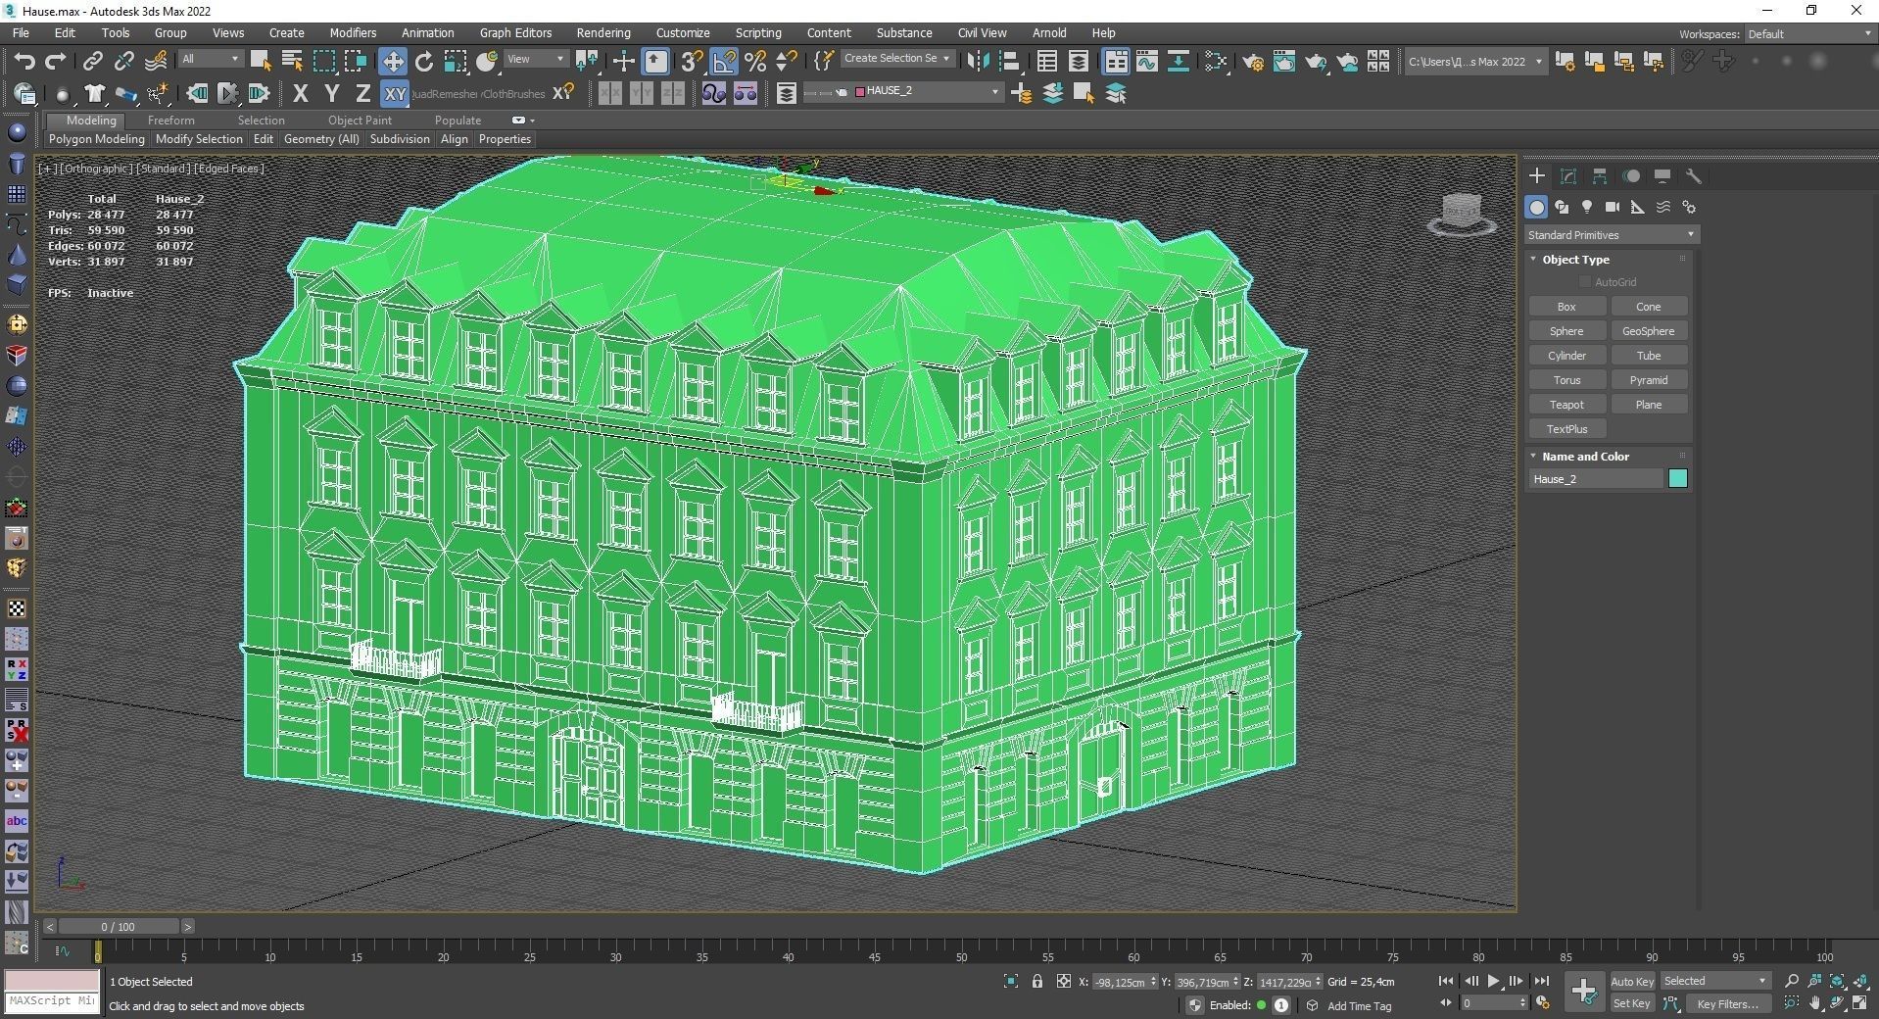The width and height of the screenshot is (1879, 1019).
Task: Click the ViewCube navigation widget
Action: (1462, 214)
